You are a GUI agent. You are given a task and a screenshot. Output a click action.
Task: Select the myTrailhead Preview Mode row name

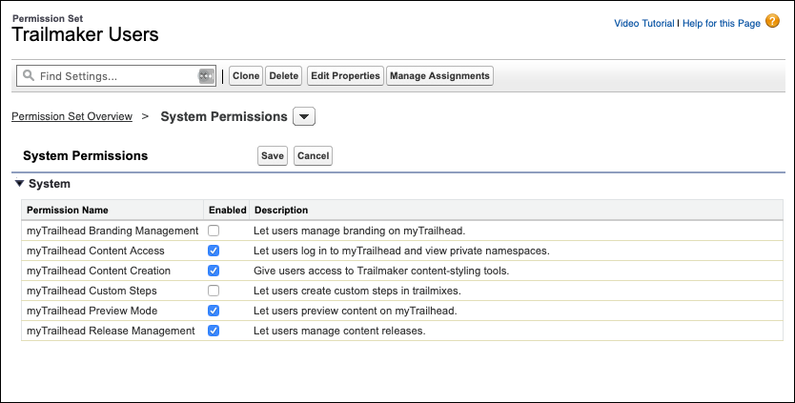pos(92,311)
